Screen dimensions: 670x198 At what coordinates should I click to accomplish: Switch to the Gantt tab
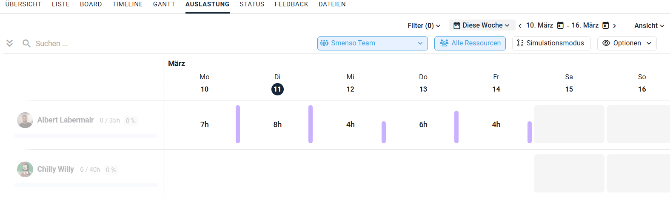point(164,4)
